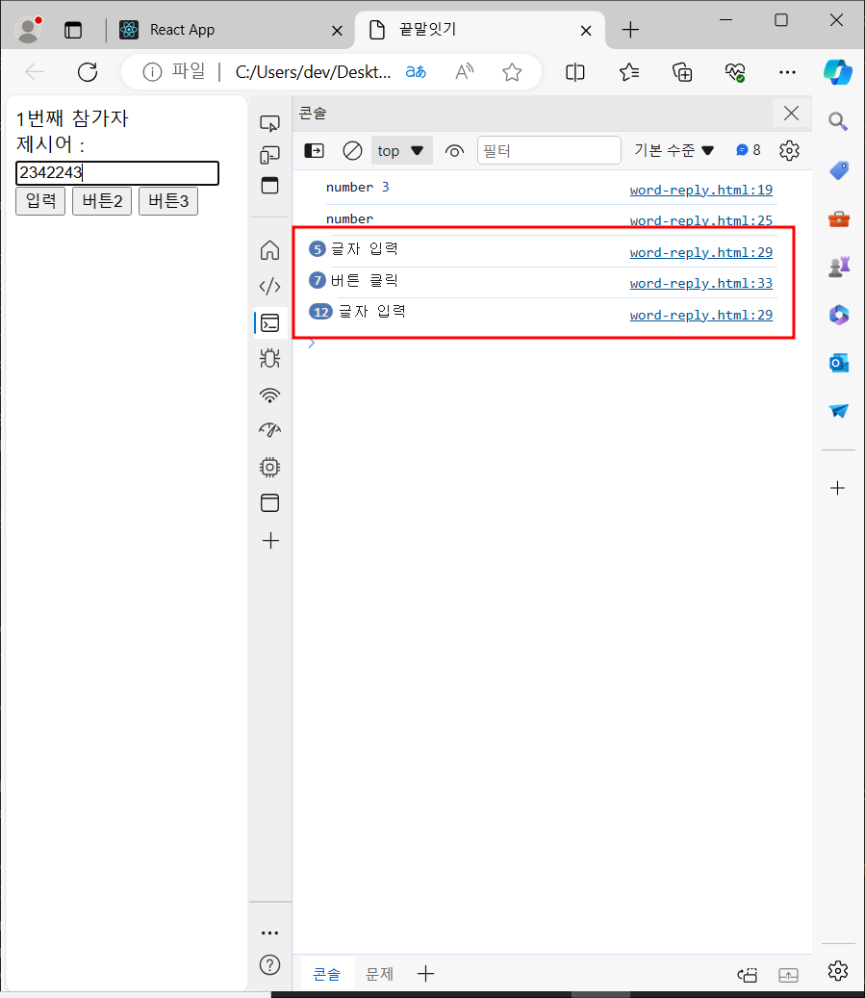Open the Memory chip tool
865x998 pixels.
269,467
